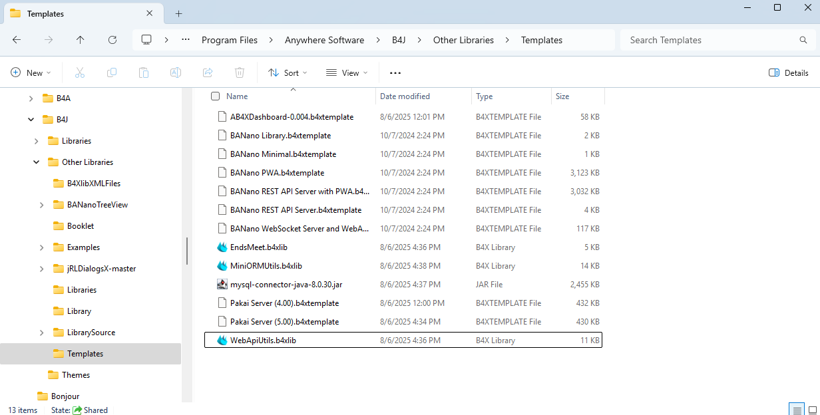The height and width of the screenshot is (415, 820).
Task: Tick the select-all checkbox in header
Action: (x=215, y=96)
